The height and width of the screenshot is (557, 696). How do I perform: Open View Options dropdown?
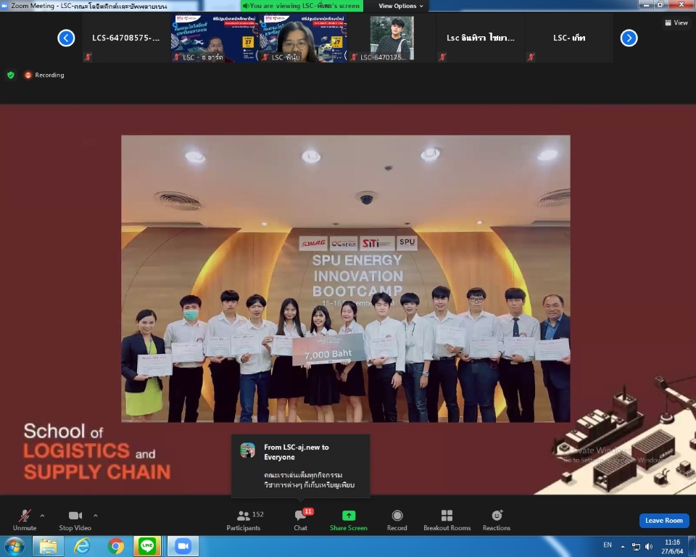click(401, 6)
